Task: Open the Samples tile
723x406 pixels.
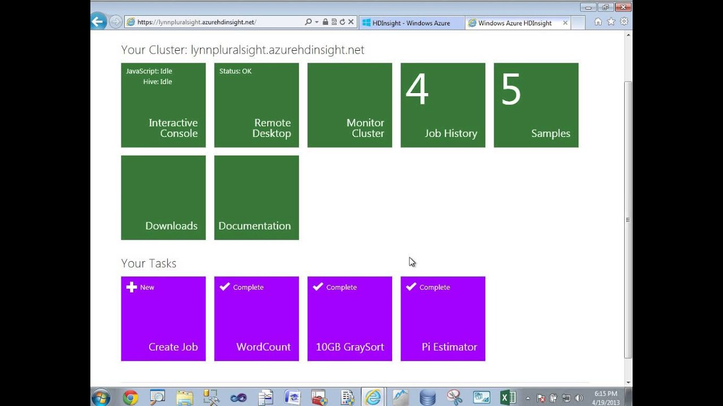Action: click(x=536, y=105)
